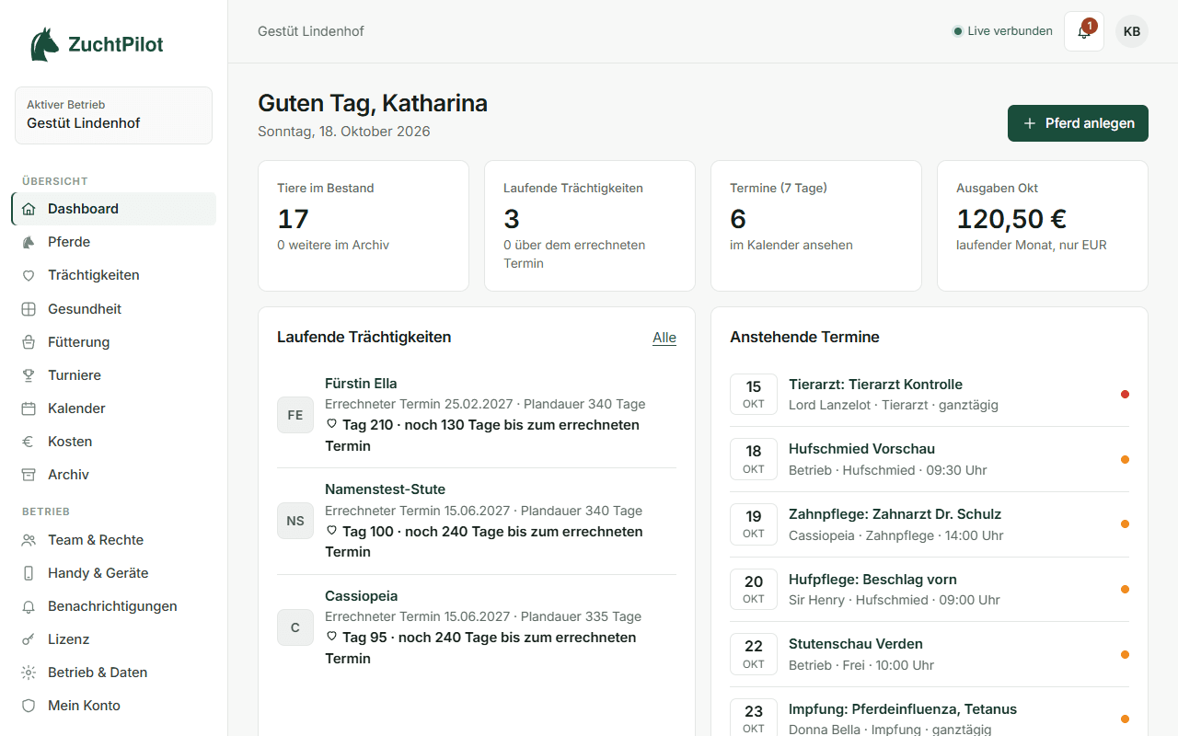
Task: Open Hufpflege: Beschlag vorn appointment
Action: [x=930, y=590]
